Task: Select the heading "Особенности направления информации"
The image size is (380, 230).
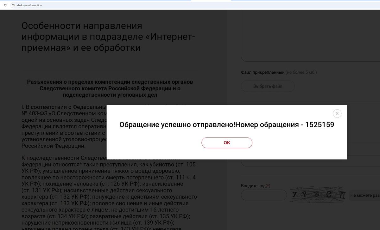Action: tap(108, 36)
